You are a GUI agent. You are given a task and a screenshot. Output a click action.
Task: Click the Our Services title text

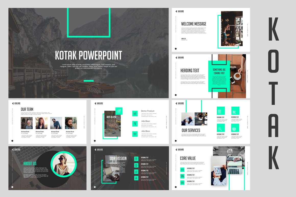coord(191,130)
